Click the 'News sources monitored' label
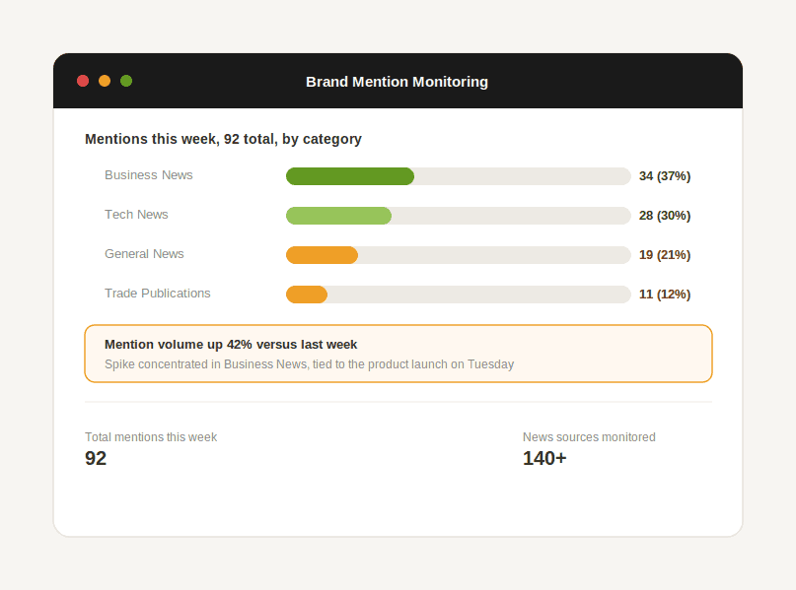796x590 pixels. pyautogui.click(x=589, y=437)
